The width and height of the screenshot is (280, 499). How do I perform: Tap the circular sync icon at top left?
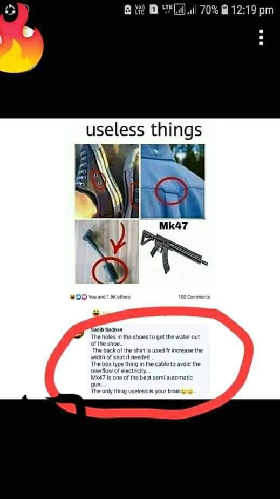[x=10, y=10]
